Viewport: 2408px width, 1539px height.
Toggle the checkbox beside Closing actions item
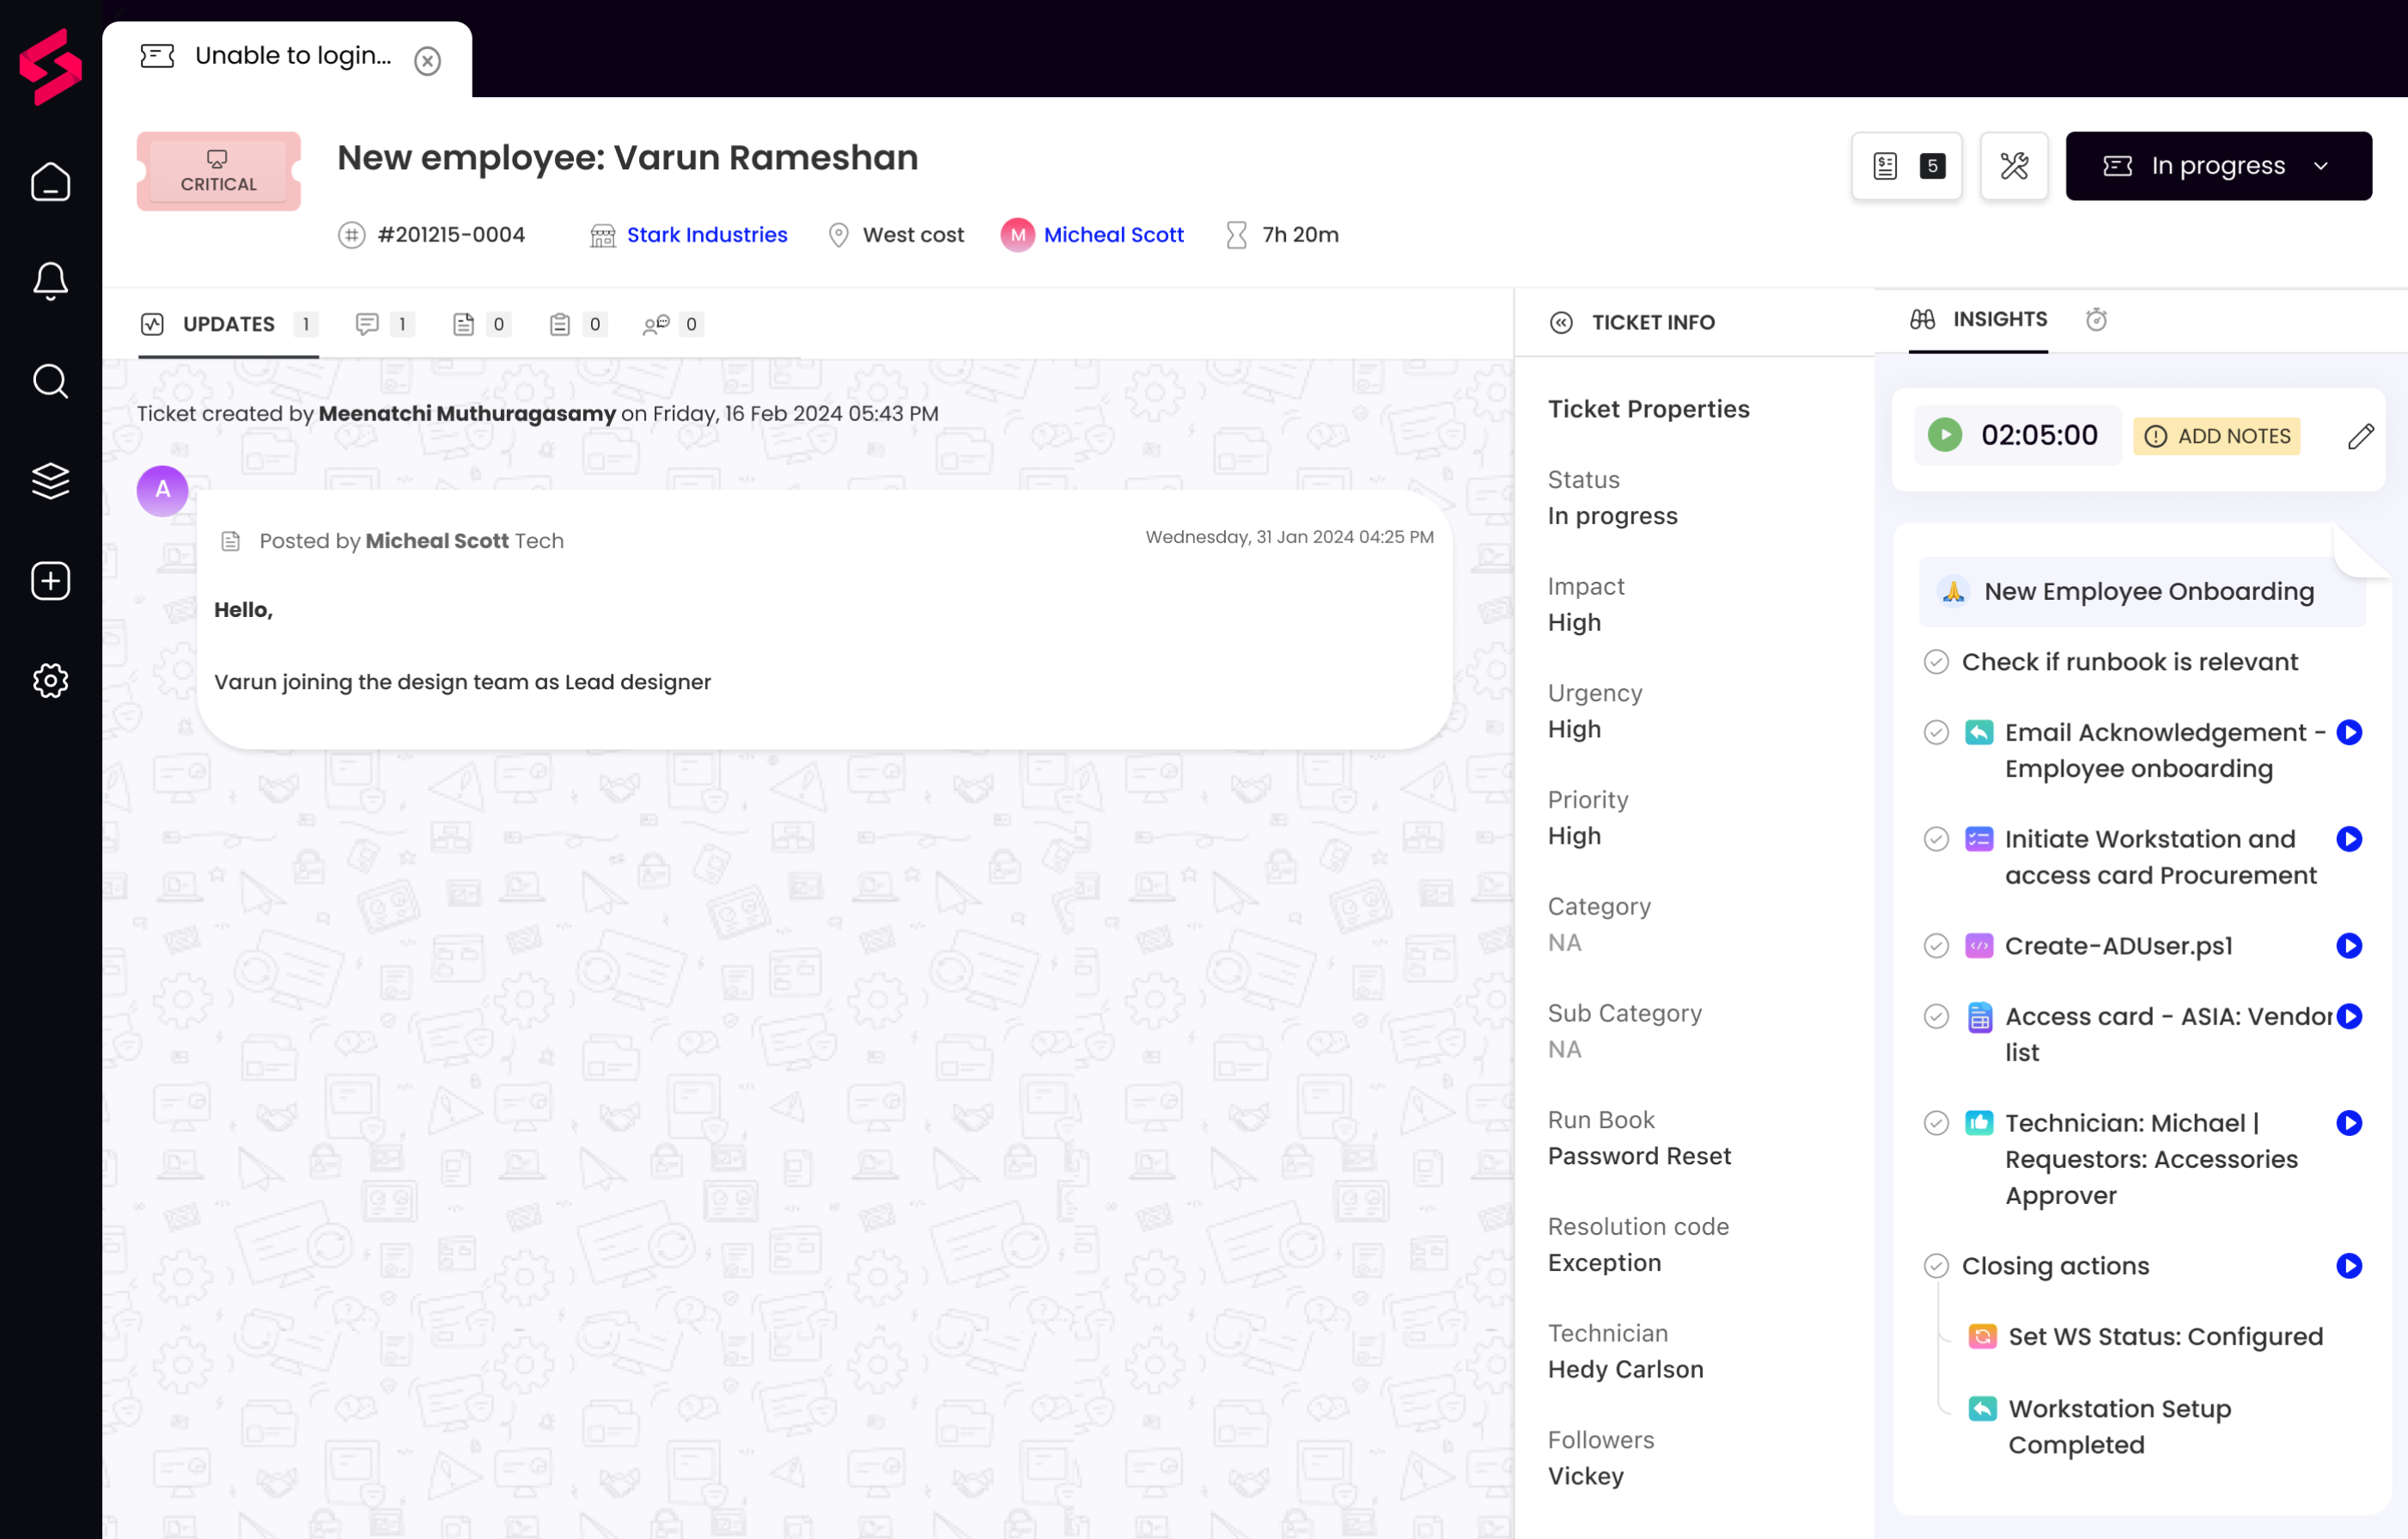[x=1936, y=1265]
